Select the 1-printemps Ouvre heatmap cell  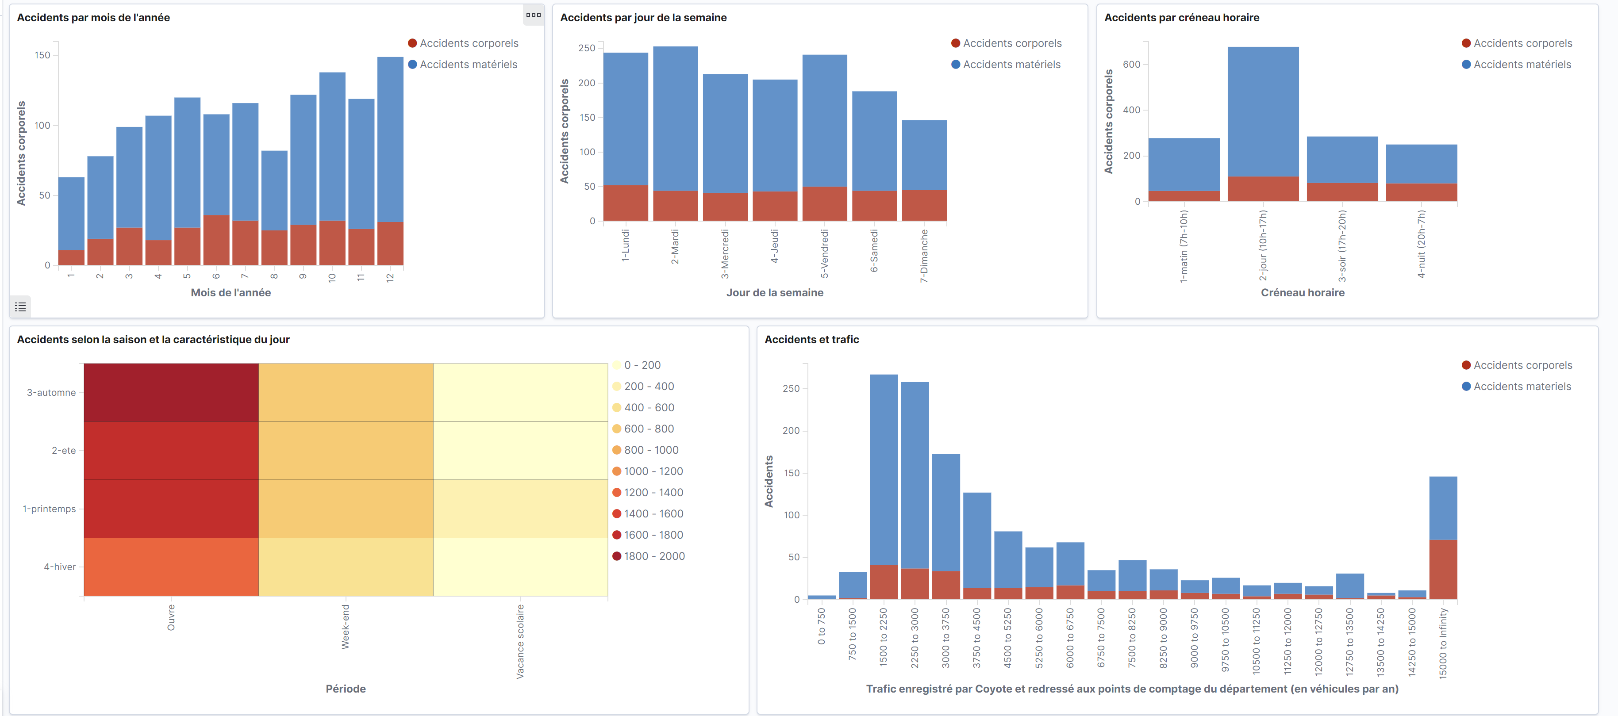171,509
